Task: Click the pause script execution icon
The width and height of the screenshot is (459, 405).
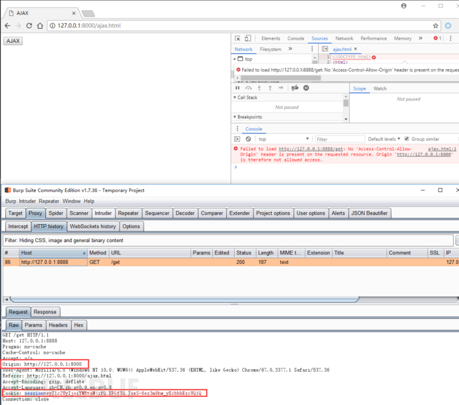Action: coord(237,88)
